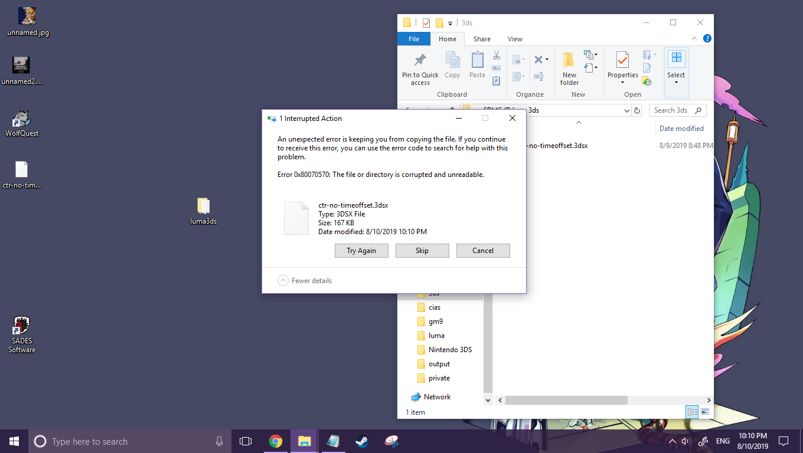Screen dimensions: 803x453
Task: Show hidden system tray icons
Action: point(672,441)
